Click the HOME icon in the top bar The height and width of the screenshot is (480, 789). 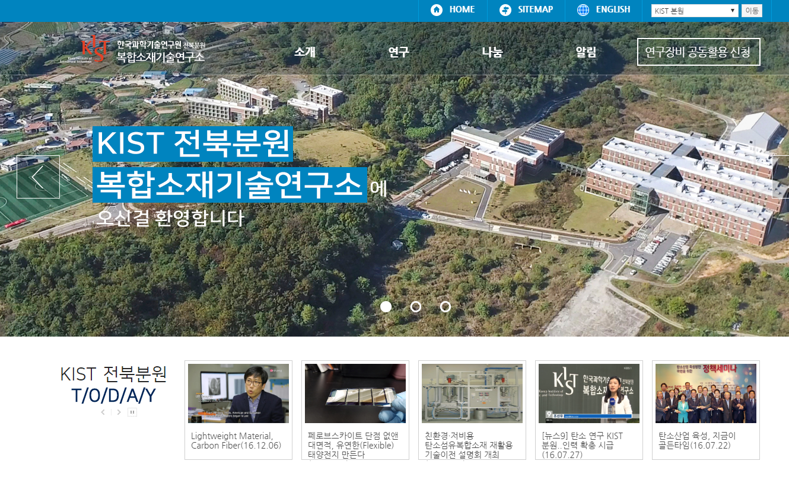point(436,9)
